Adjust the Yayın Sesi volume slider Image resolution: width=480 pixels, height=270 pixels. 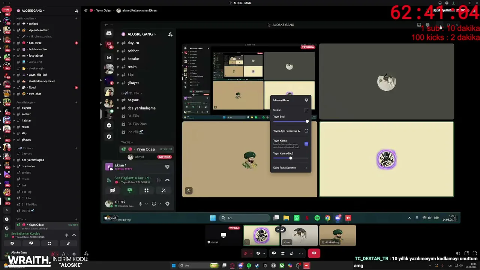tap(291, 121)
